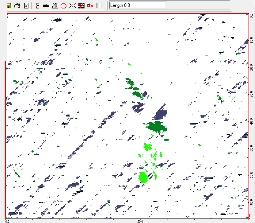Open the vertical color scale icon

tap(37, 5)
